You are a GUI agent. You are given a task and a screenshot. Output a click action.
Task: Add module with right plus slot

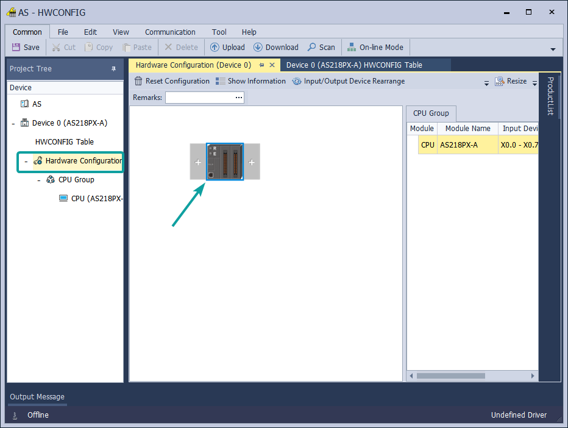(x=252, y=162)
